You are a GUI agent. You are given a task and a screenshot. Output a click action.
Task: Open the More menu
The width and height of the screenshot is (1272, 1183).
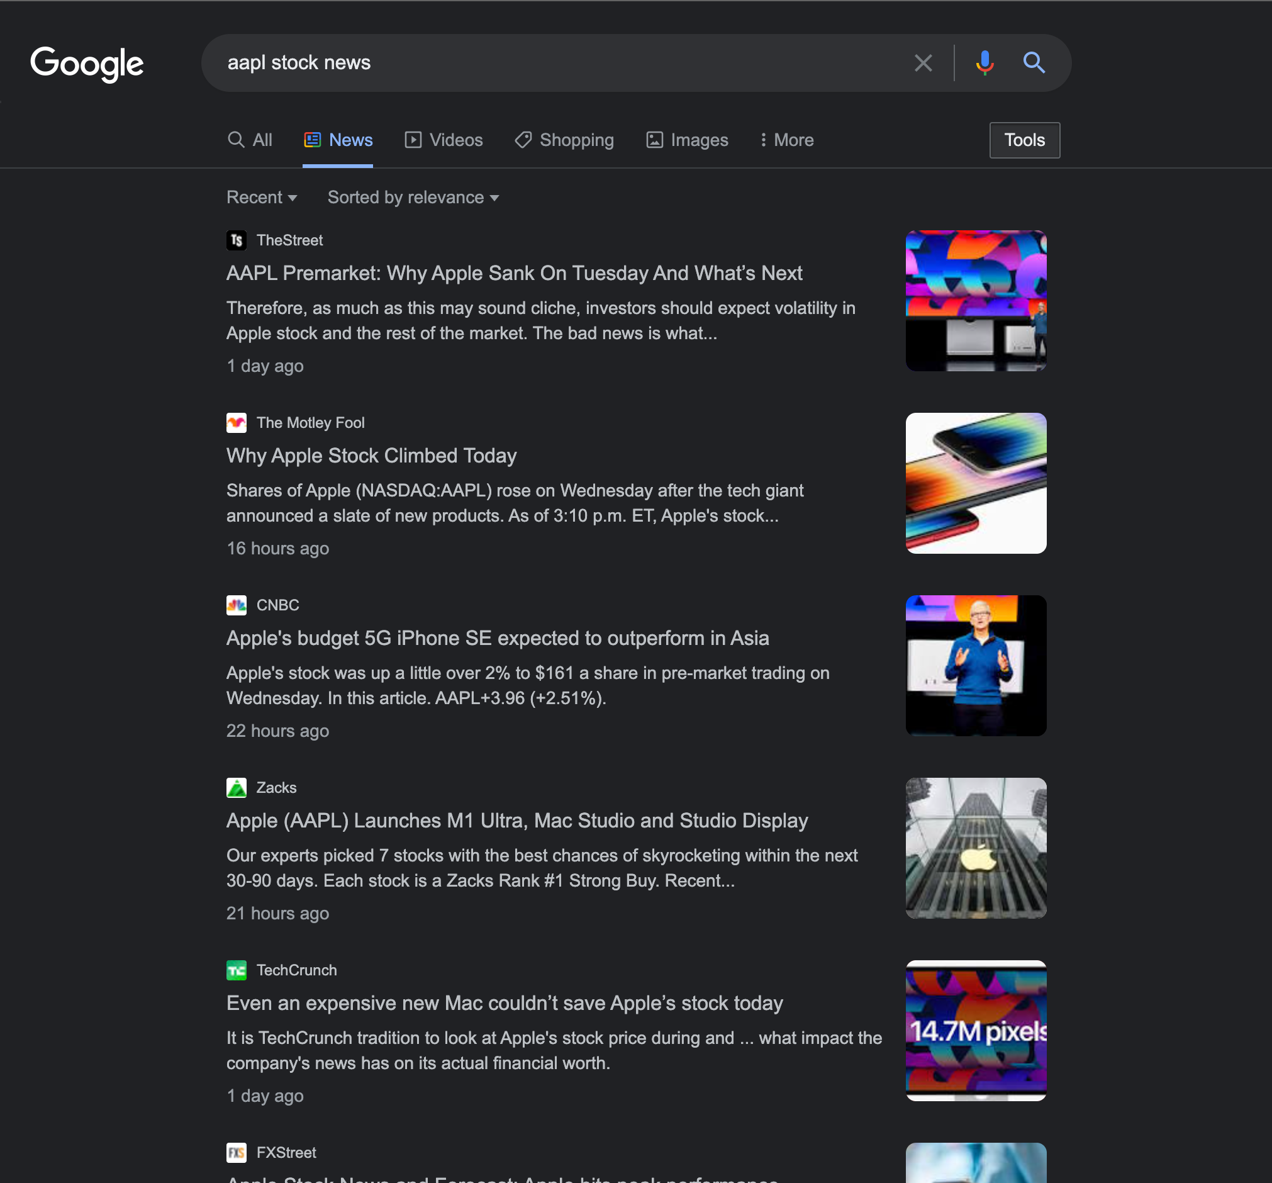[x=786, y=140]
